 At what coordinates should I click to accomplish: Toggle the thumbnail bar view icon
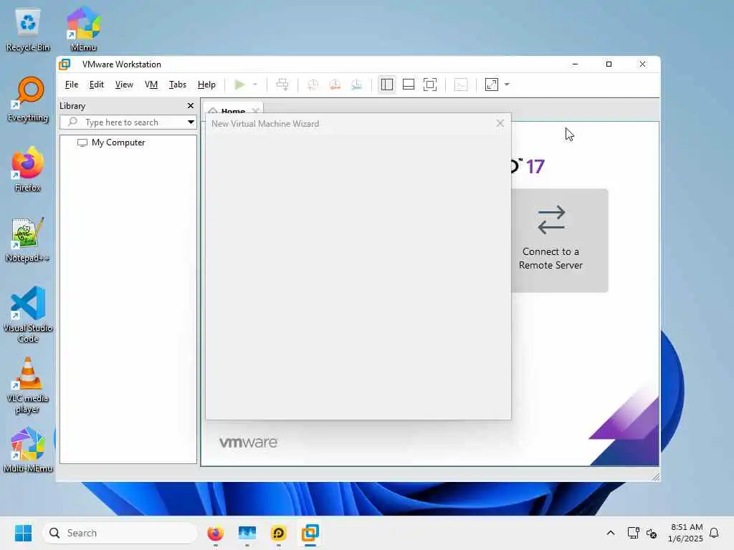pyautogui.click(x=408, y=85)
